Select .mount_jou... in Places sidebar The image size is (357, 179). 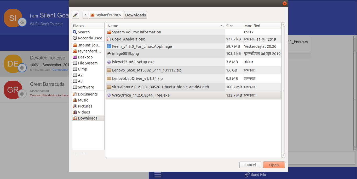[x=88, y=45]
